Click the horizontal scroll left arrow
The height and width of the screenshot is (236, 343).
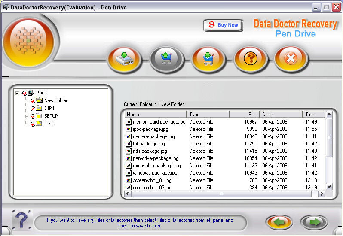128,194
